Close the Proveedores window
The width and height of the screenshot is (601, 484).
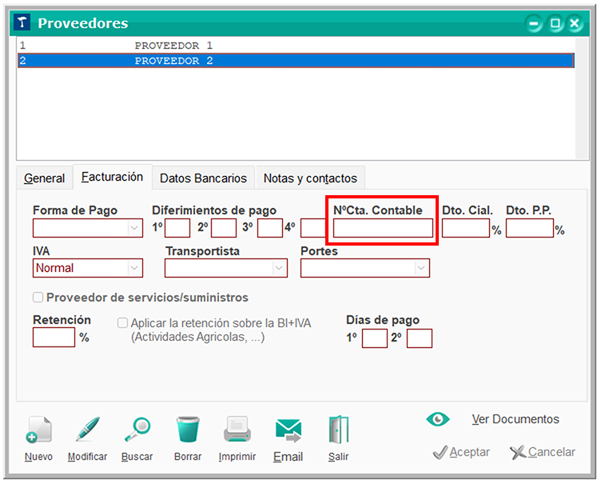click(574, 23)
